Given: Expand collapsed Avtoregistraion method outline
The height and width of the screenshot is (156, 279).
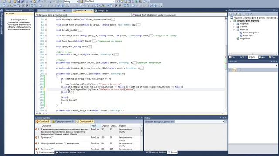Looking at the screenshot, I should click(46, 19).
